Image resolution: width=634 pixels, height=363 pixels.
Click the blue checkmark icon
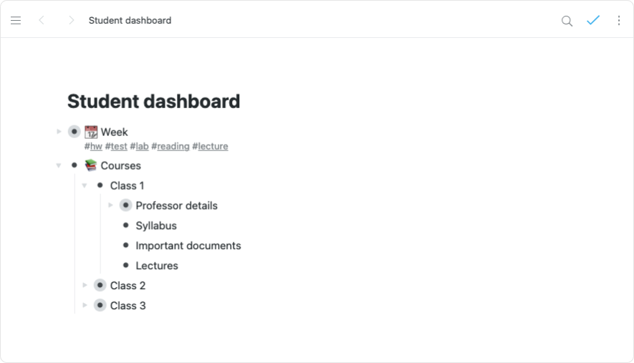[592, 21]
